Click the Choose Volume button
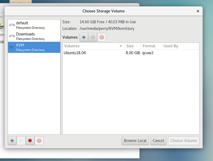 (184, 141)
